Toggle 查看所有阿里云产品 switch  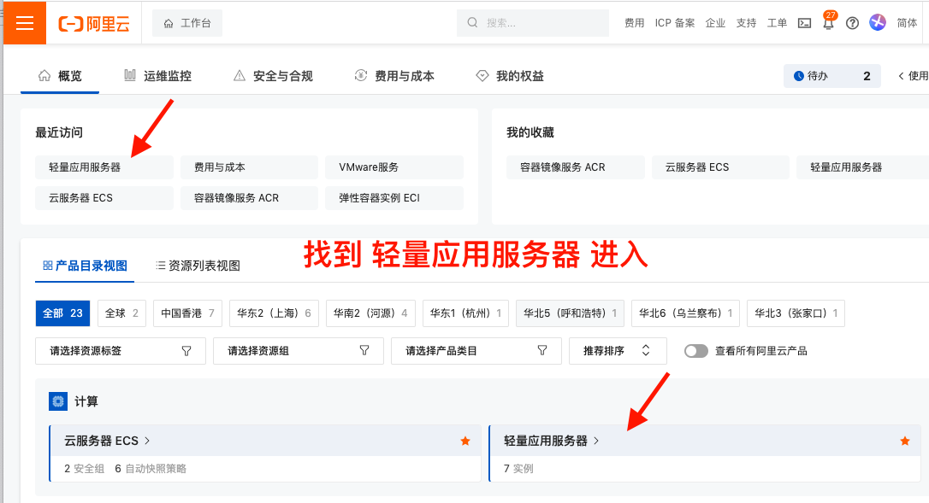pyautogui.click(x=696, y=351)
